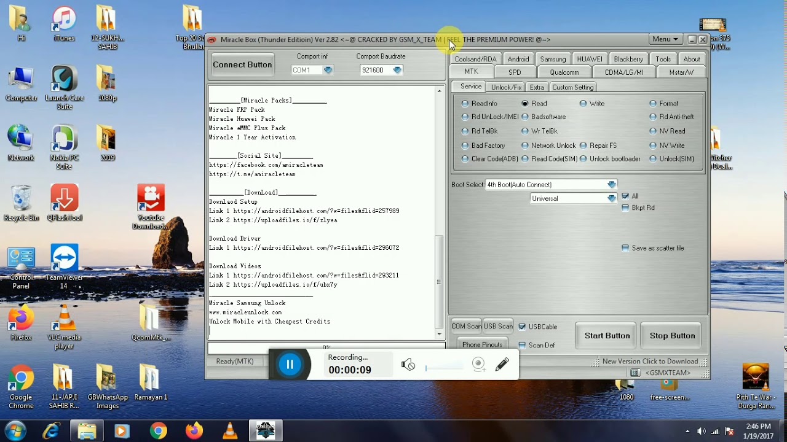Open the HUAWEI tab
787x442 pixels.
click(590, 59)
